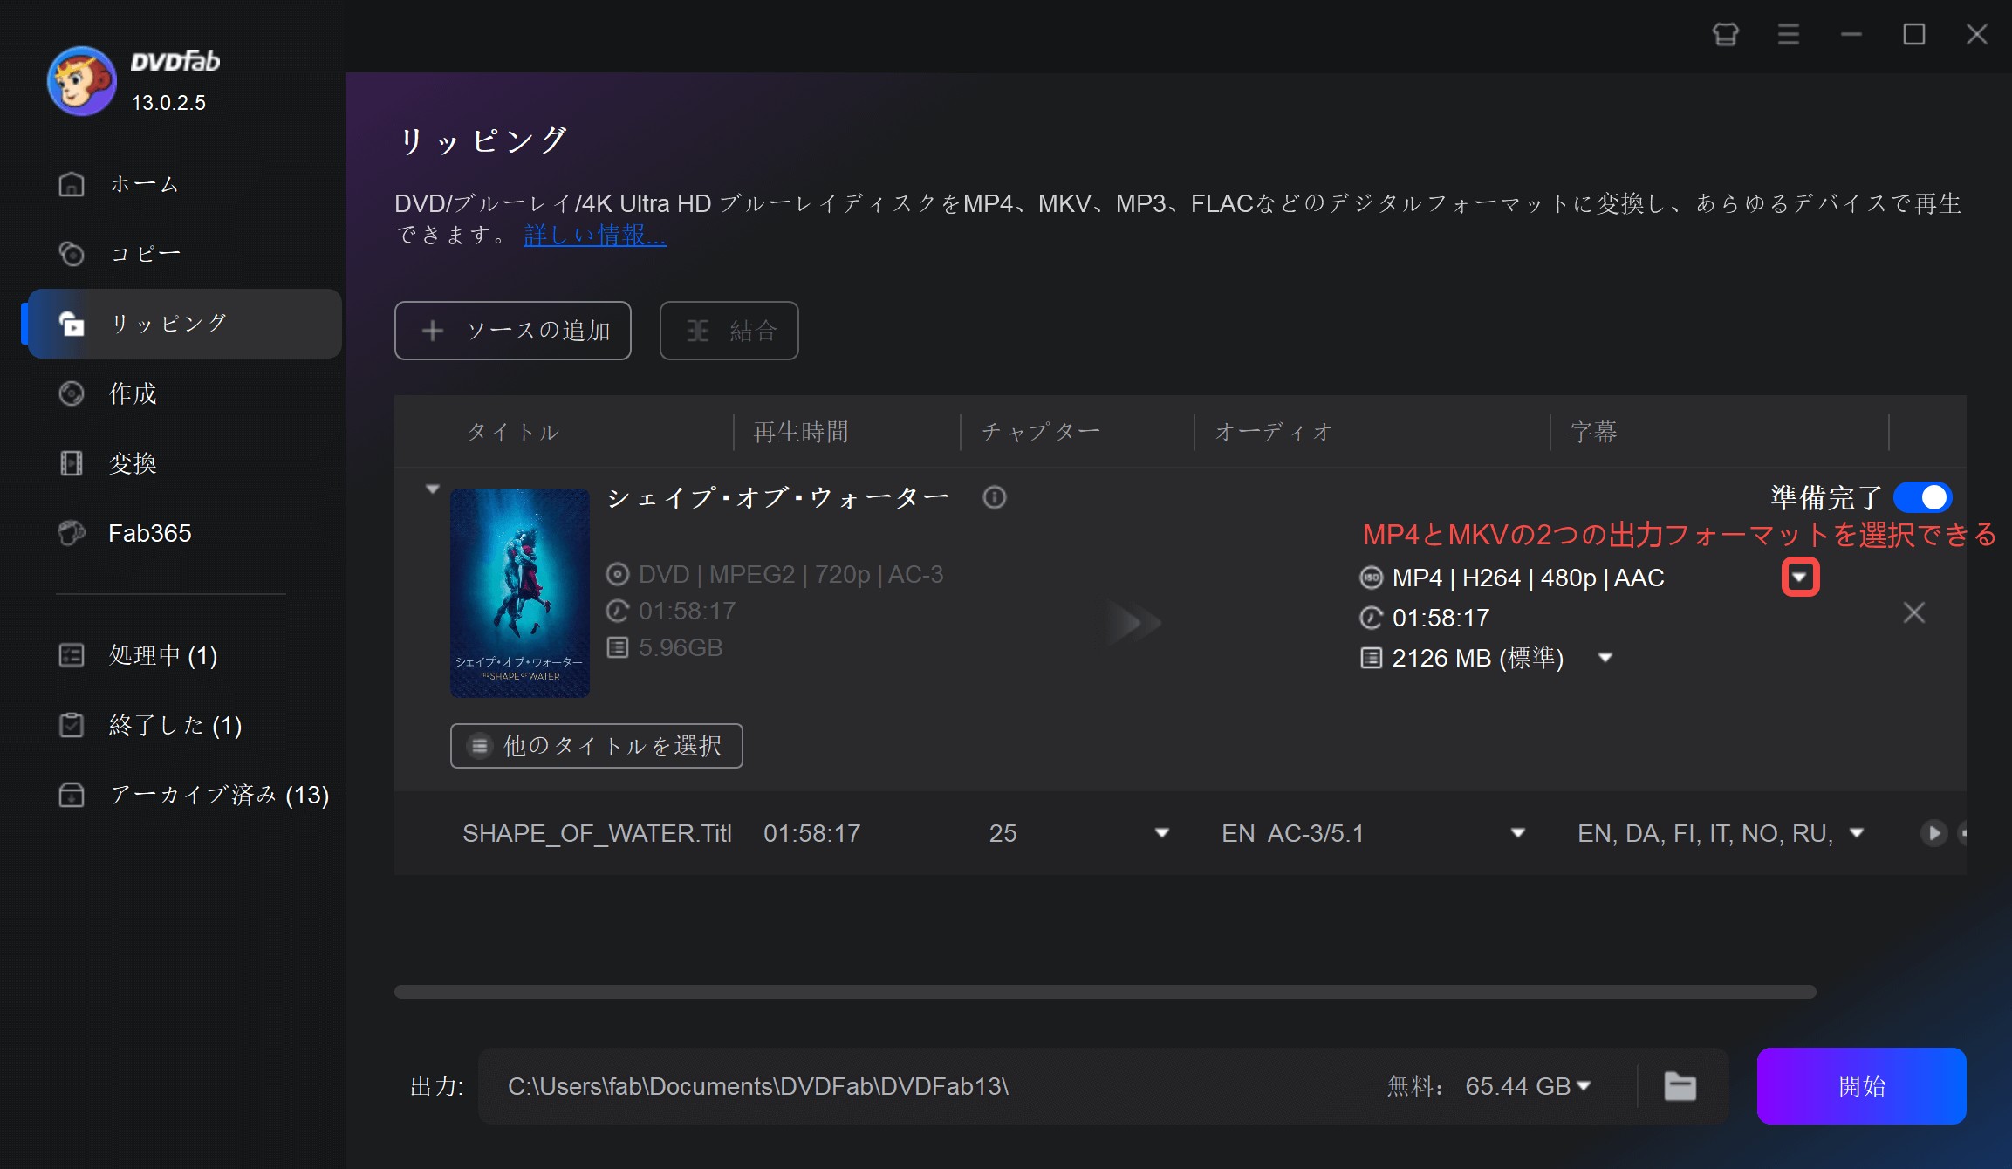Collapse the title row triangle expander
This screenshot has height=1169, width=2012.
[x=432, y=489]
